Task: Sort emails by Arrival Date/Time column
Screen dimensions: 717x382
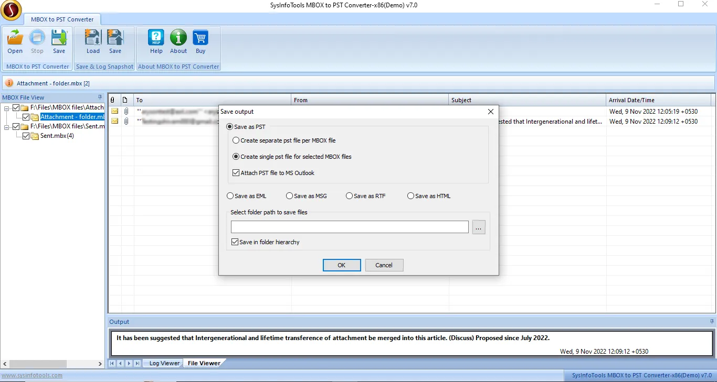Action: coord(659,100)
